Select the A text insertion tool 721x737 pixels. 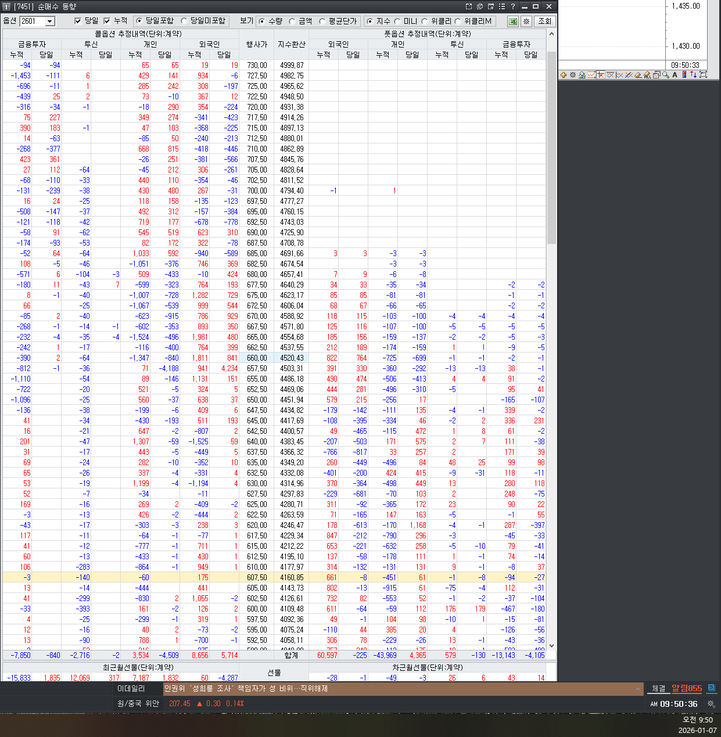click(x=675, y=75)
